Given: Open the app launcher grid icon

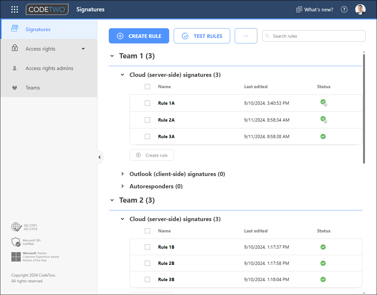Looking at the screenshot, I should tap(15, 9).
